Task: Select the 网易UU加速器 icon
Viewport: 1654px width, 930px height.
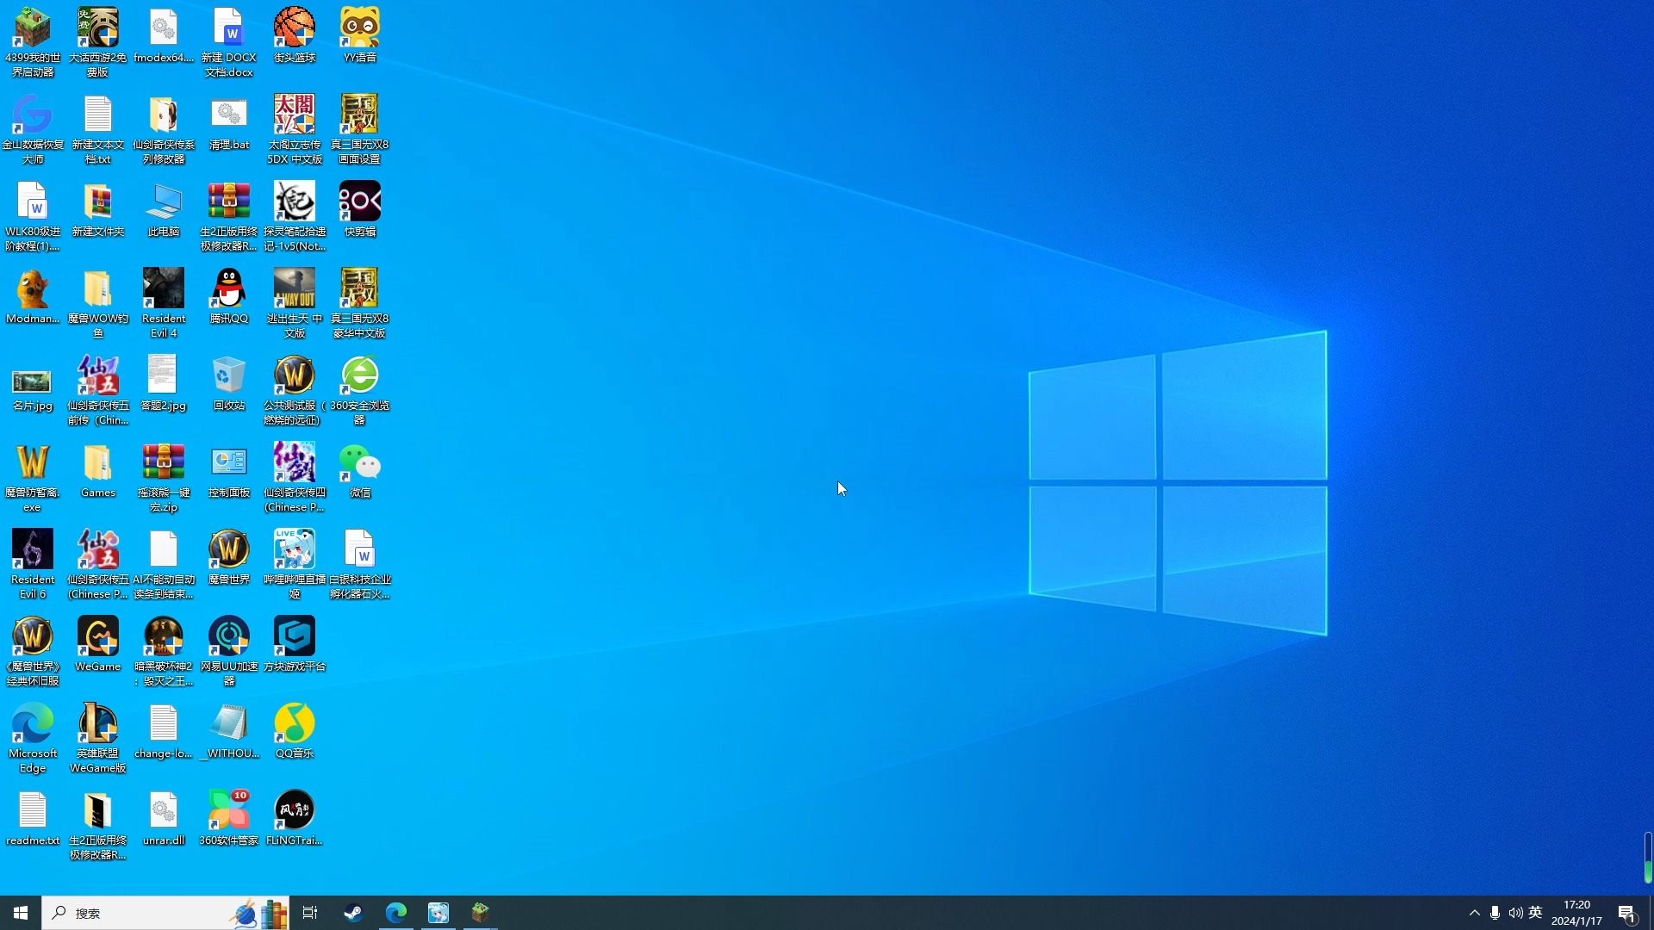Action: 229,650
